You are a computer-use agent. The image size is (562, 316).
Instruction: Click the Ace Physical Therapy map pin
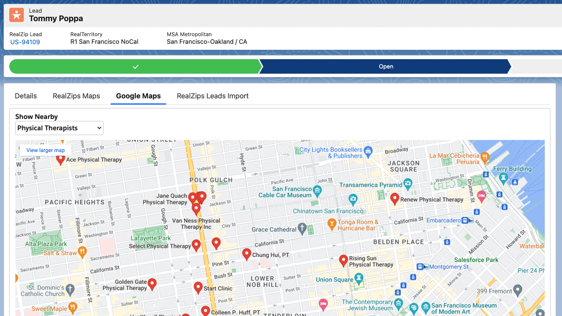pos(60,160)
